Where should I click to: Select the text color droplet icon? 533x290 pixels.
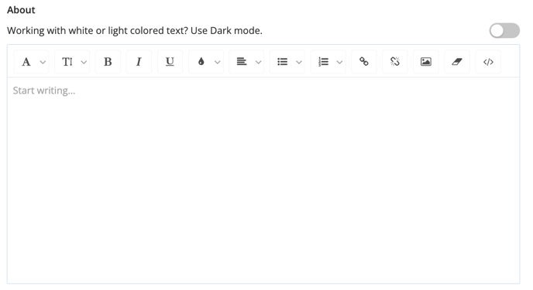click(x=201, y=61)
